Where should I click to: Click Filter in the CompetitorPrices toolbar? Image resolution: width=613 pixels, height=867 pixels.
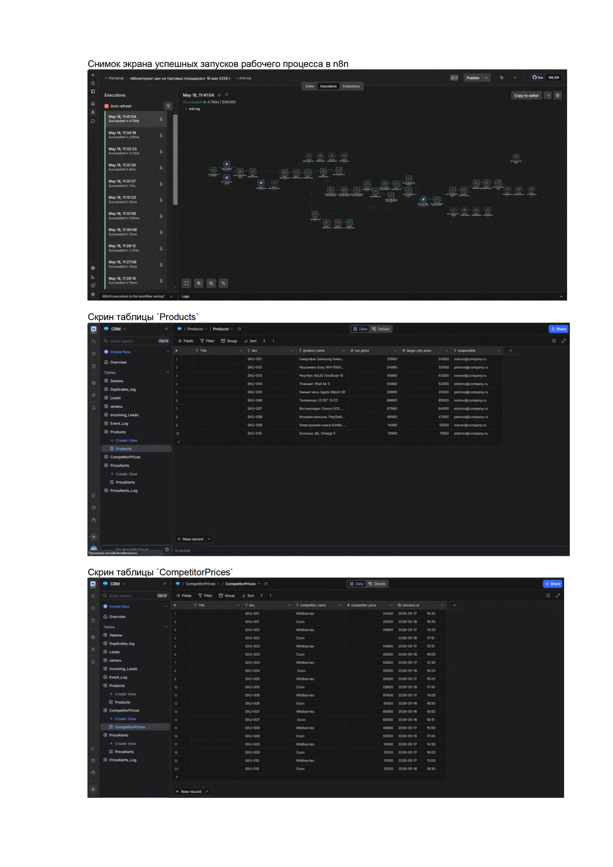[205, 596]
